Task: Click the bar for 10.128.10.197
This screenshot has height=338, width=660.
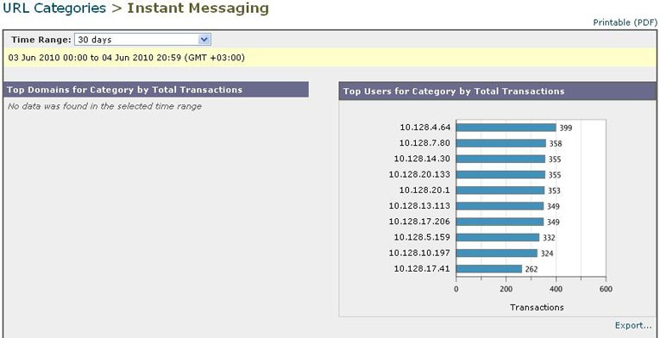Action: (x=497, y=253)
